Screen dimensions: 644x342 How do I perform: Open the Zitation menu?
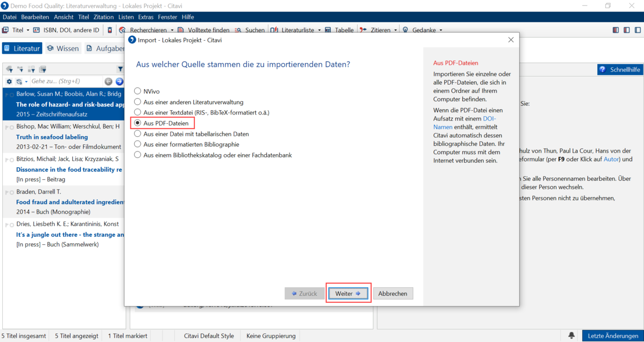tap(104, 17)
